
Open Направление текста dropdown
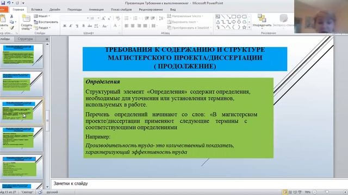tap(185, 16)
